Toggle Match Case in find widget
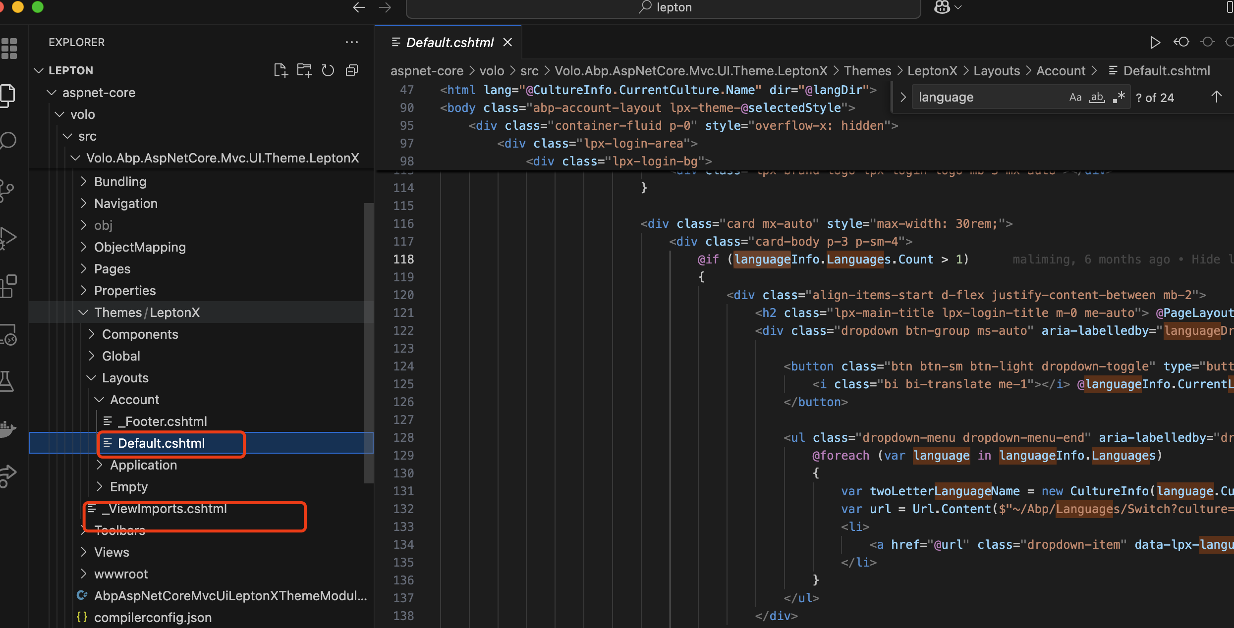Screen dimensions: 1234x628 (1075, 98)
